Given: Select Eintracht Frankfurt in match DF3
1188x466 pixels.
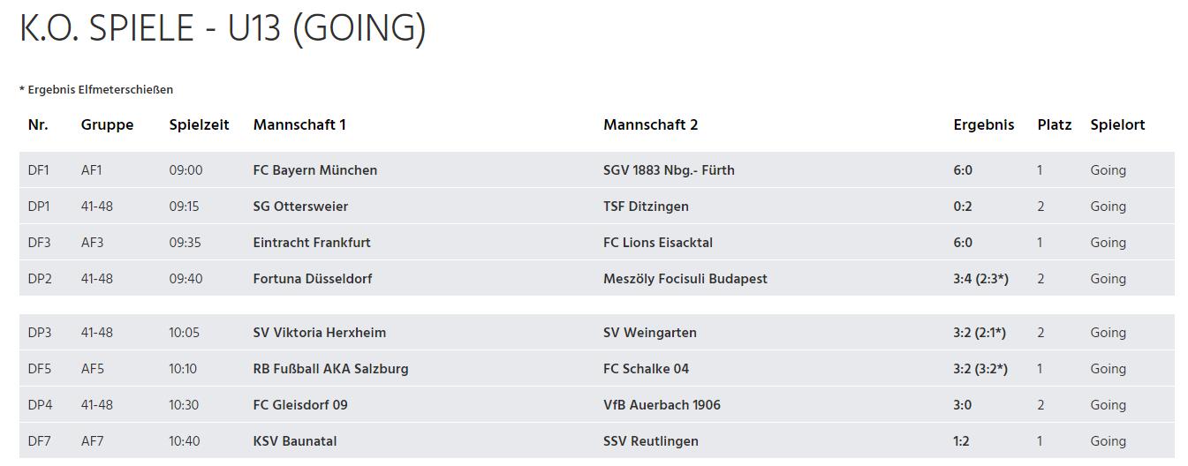Looking at the screenshot, I should coord(312,243).
